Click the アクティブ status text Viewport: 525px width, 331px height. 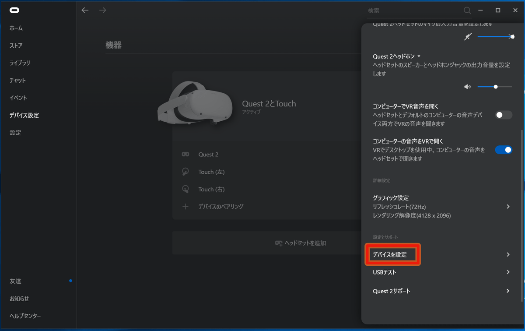251,113
